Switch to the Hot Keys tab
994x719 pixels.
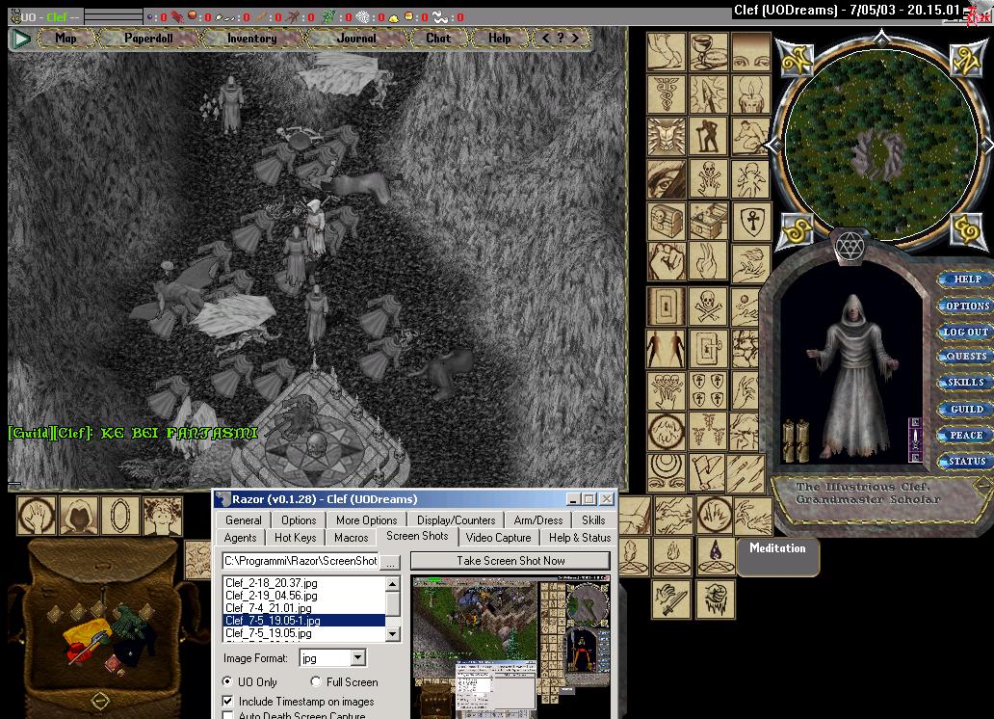(296, 538)
